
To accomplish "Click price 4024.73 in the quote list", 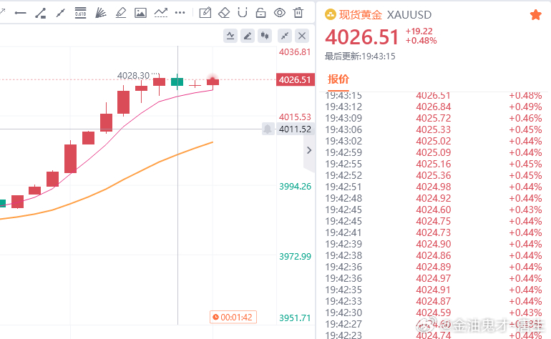I will coord(434,232).
